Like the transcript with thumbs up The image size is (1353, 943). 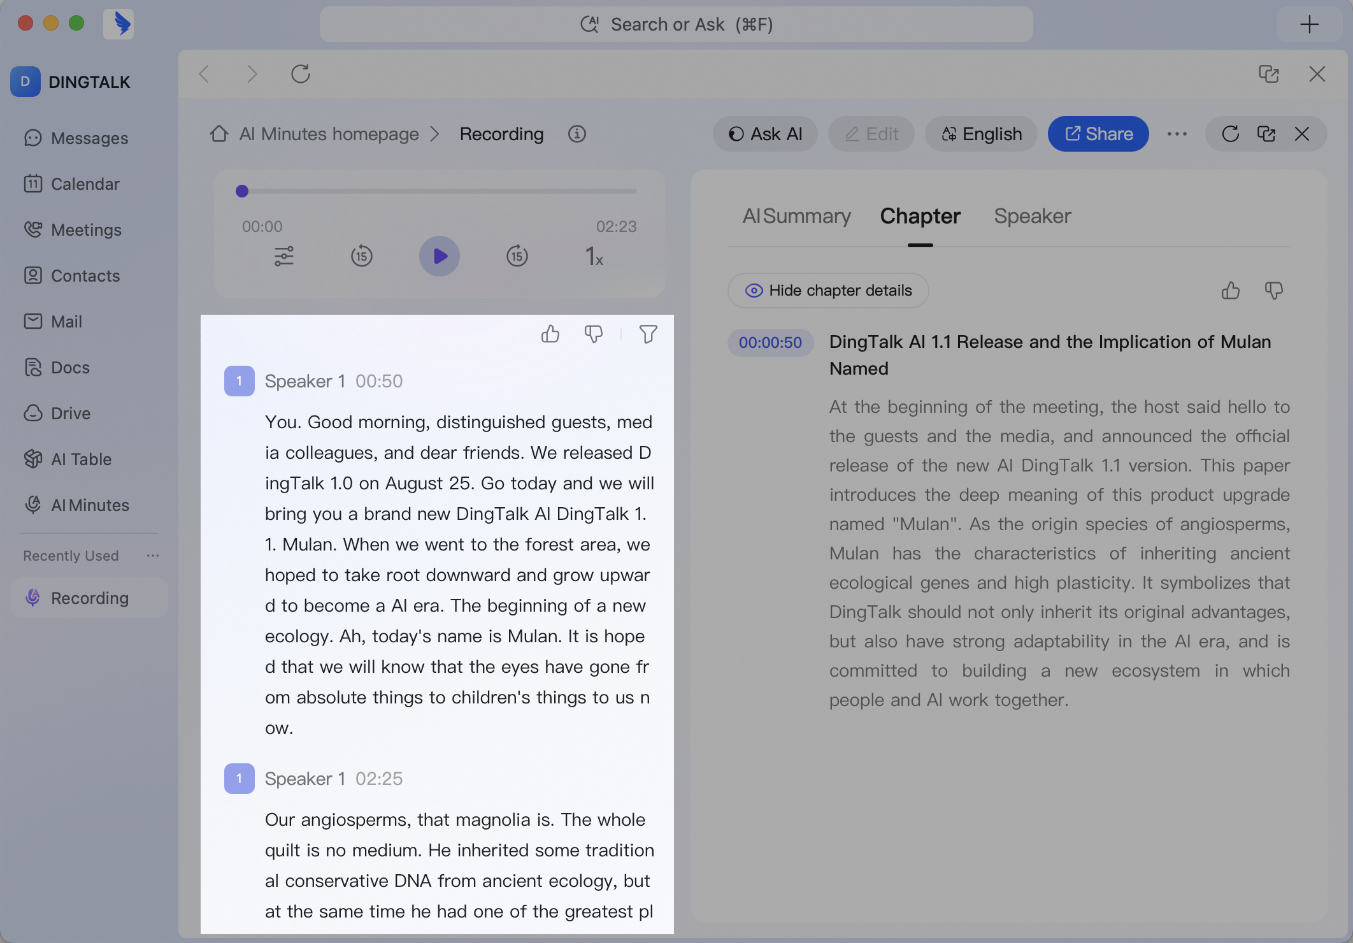tap(550, 334)
